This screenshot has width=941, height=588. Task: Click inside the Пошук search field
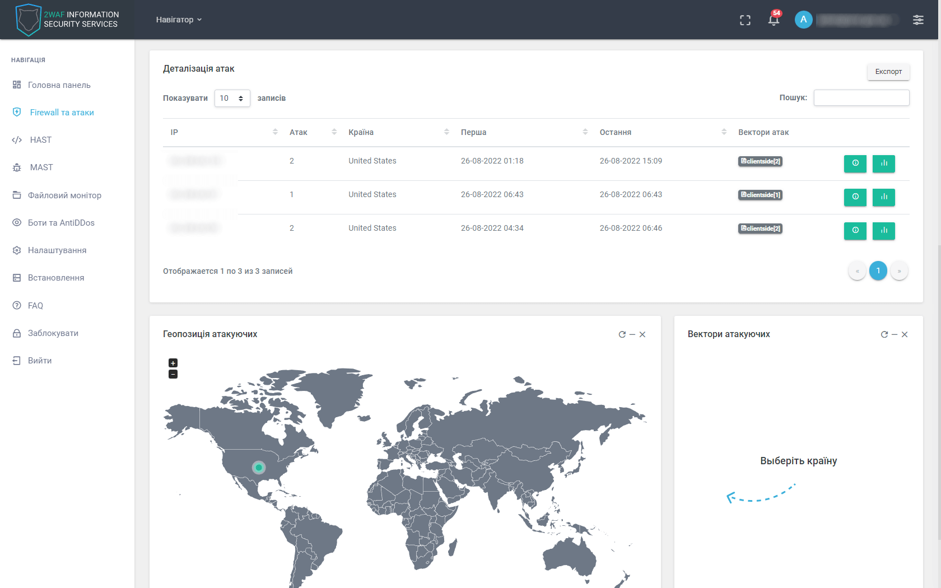(861, 97)
